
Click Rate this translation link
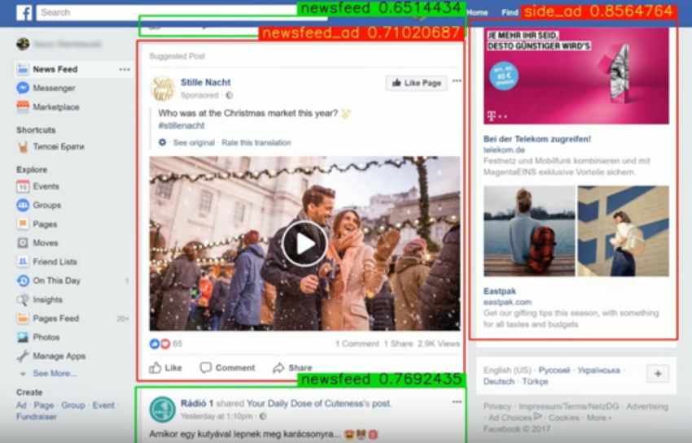tap(256, 143)
